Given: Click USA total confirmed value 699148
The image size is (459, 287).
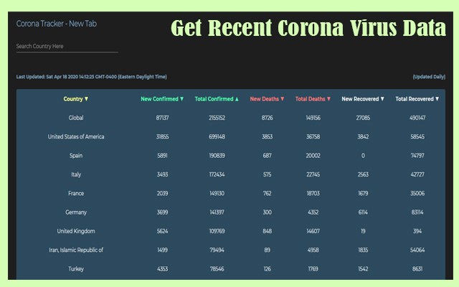Looking at the screenshot, I should click(217, 137).
